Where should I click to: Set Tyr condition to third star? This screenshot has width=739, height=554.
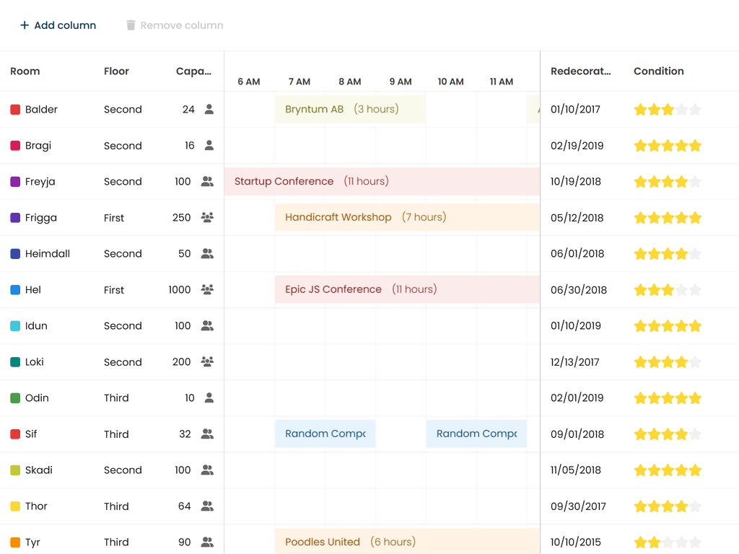668,542
